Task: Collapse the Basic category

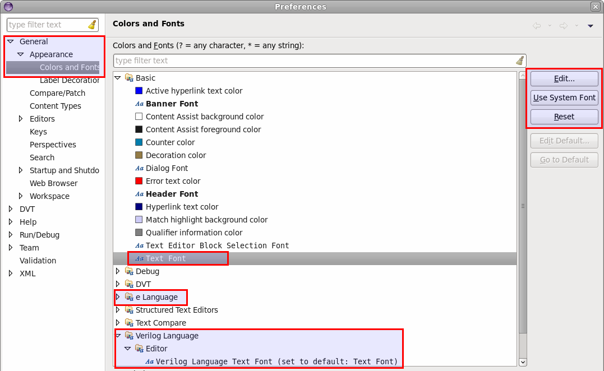Action: (x=118, y=78)
